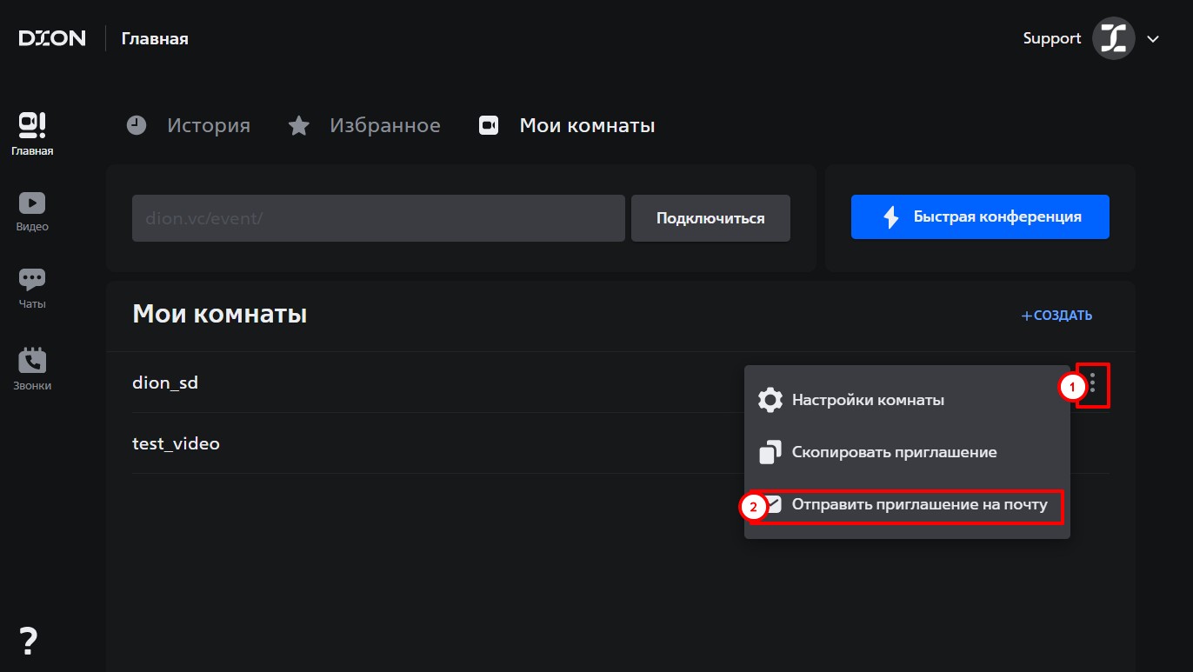Click the Главная header title
Screen dimensions: 1193x672
(155, 38)
